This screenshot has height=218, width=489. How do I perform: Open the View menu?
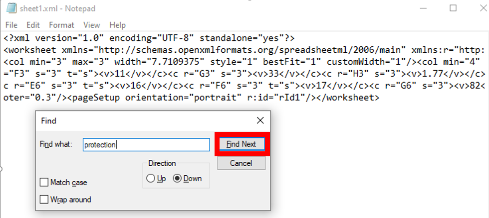pyautogui.click(x=92, y=25)
